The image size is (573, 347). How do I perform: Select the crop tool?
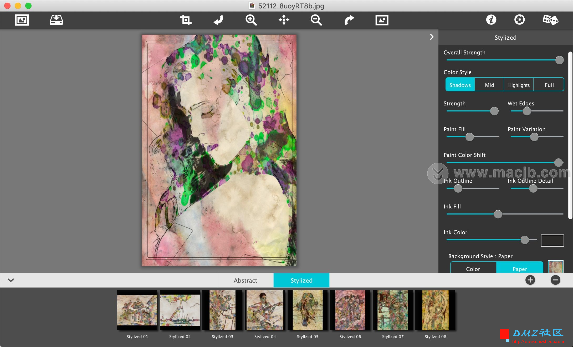(x=186, y=20)
